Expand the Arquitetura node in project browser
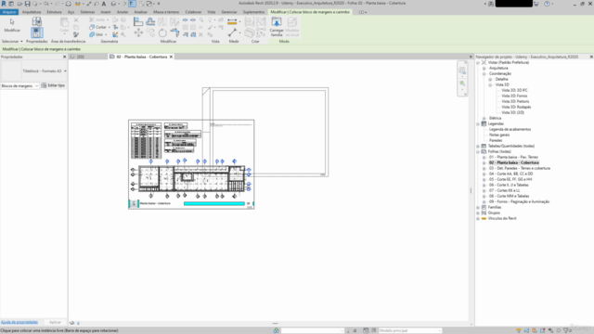The height and width of the screenshot is (334, 594). (x=484, y=68)
